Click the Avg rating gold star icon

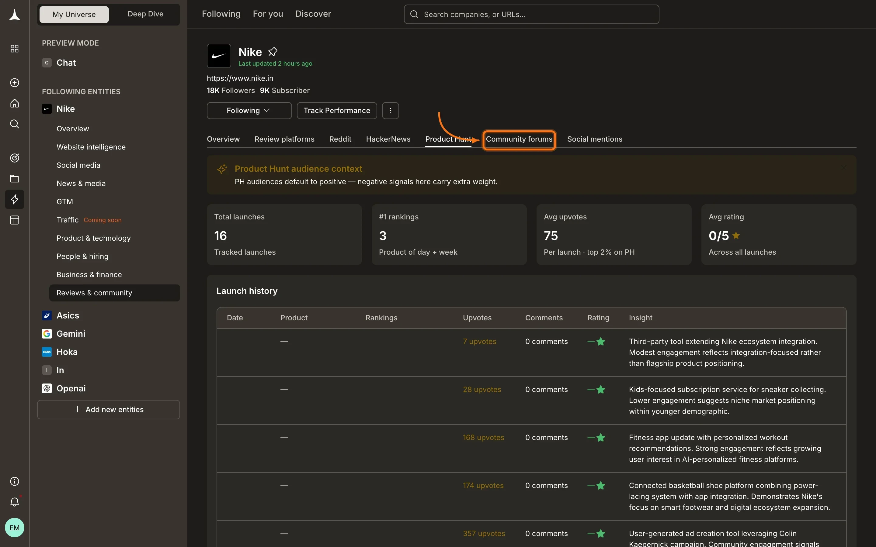tap(736, 236)
